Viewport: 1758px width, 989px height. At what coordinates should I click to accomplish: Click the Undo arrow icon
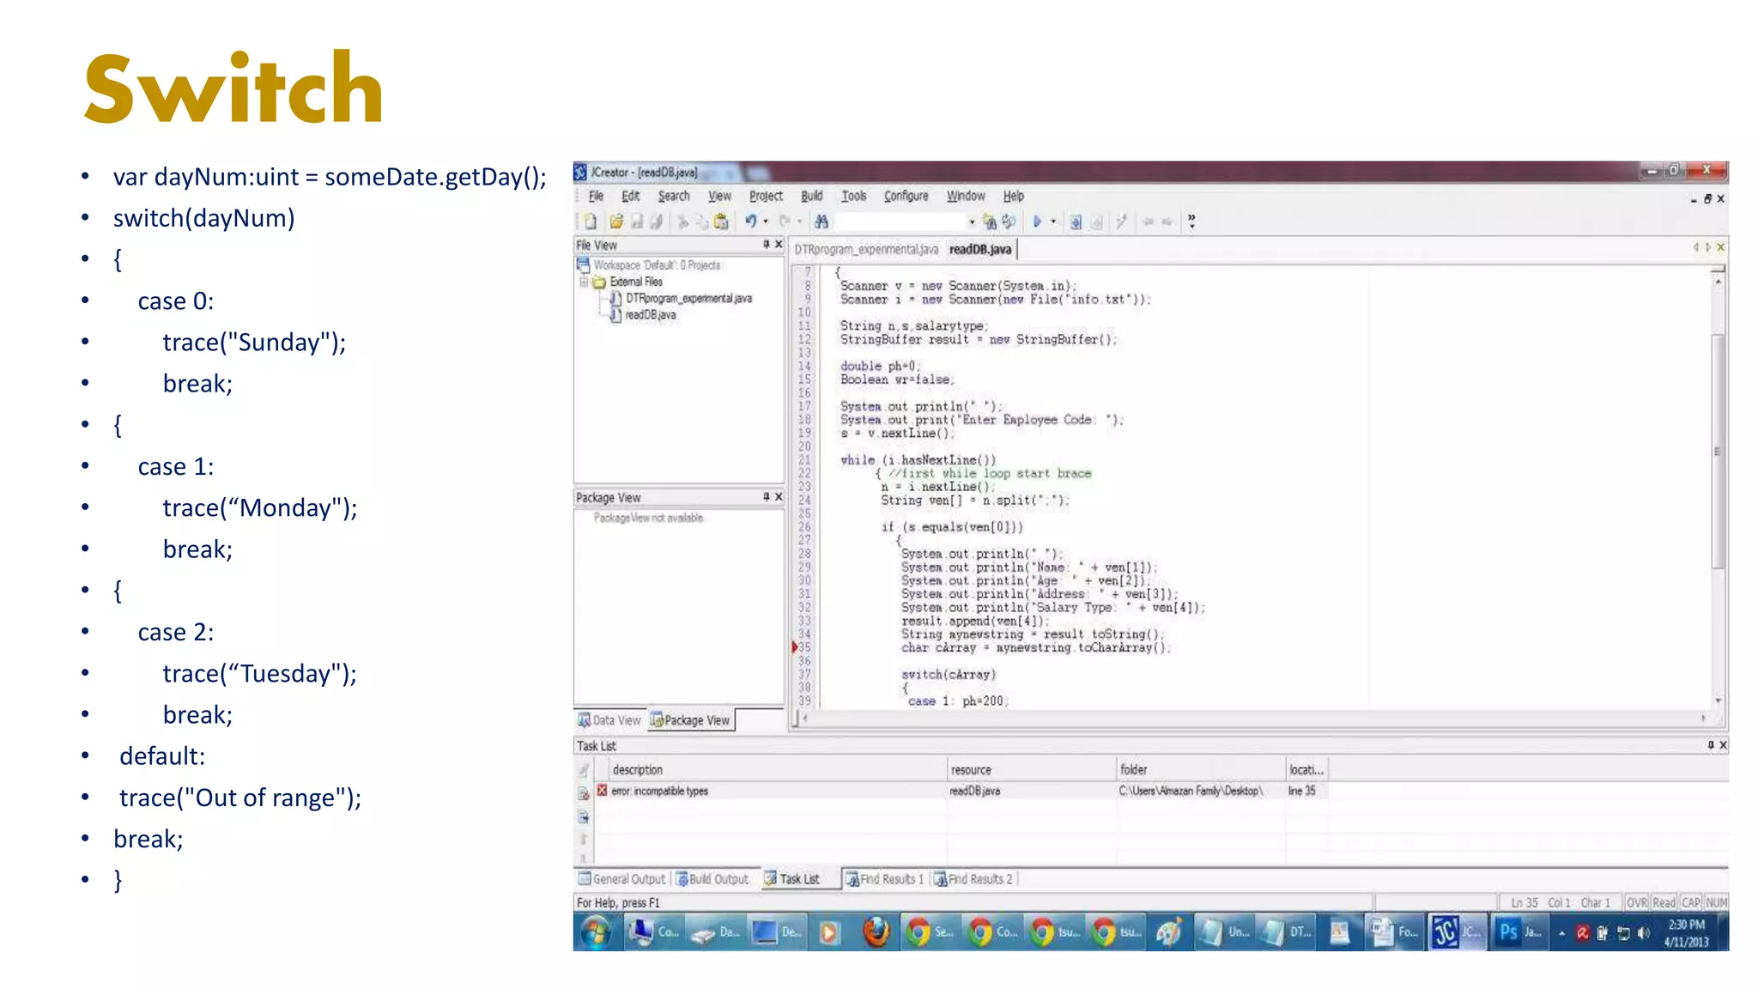(x=750, y=221)
